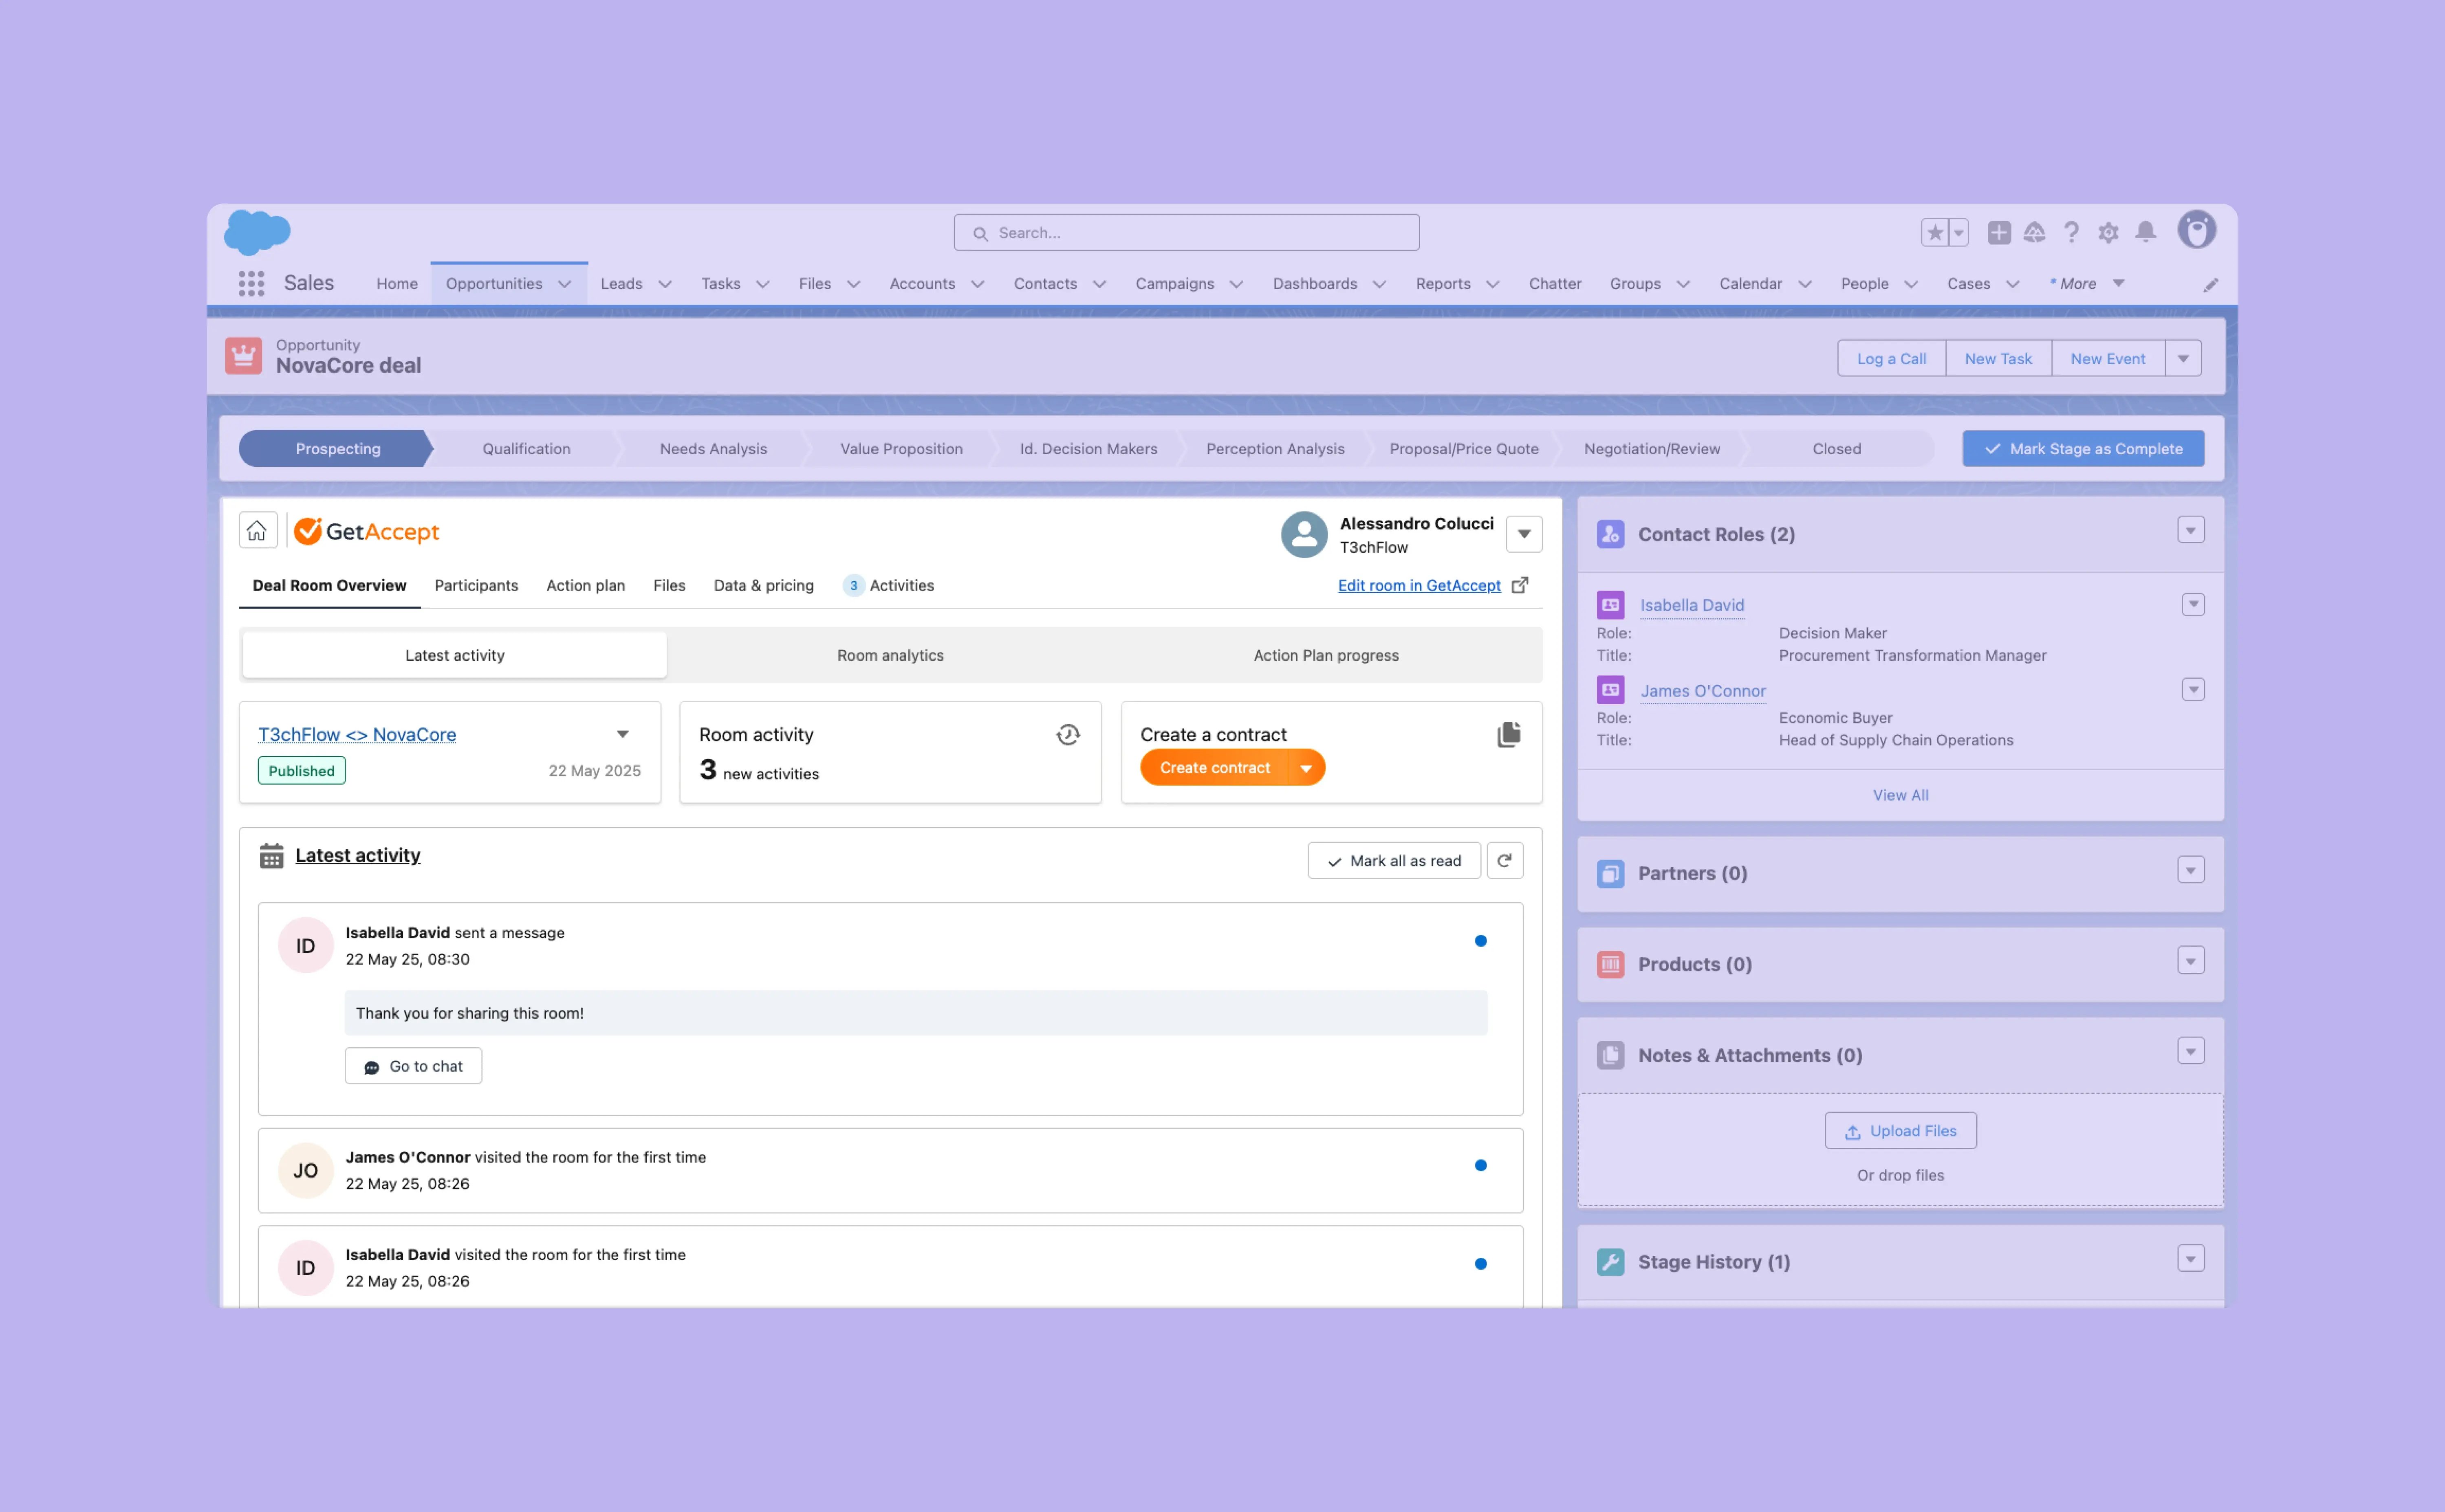
Task: Click the Create a contract document icon
Action: click(1509, 735)
